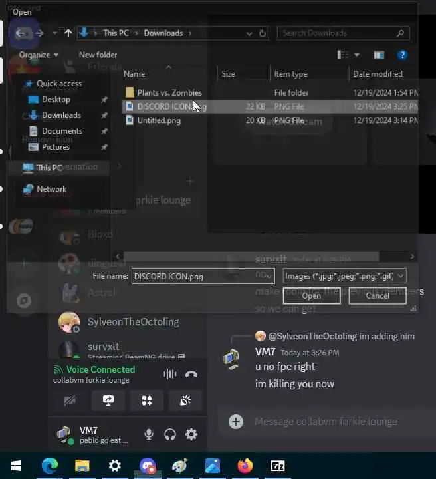Select the Untitled.png file
Image resolution: width=436 pixels, height=479 pixels.
click(x=159, y=120)
